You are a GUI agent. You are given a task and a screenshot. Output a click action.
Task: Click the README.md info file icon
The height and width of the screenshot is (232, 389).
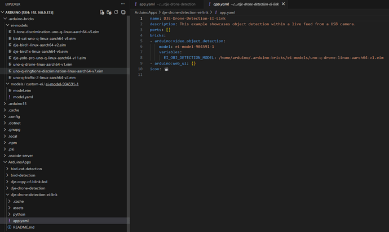[x=10, y=228]
